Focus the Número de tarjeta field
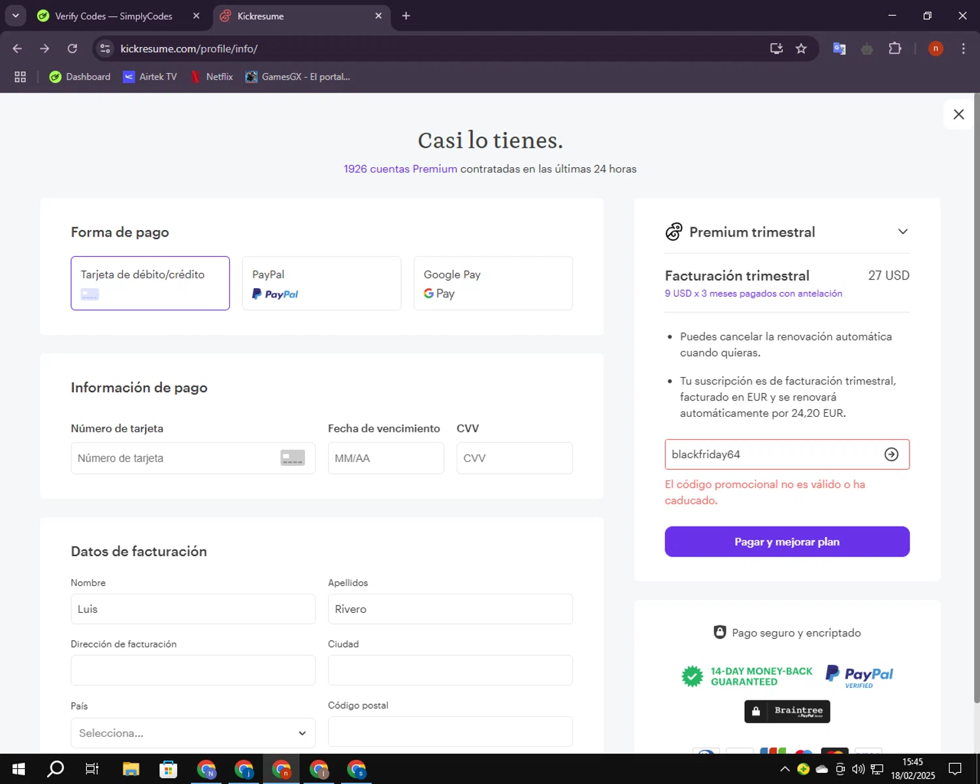Image resolution: width=980 pixels, height=784 pixels. (x=193, y=458)
